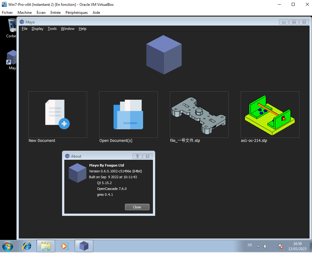The image size is (312, 253).
Task: Click the Built on Sep 9 2022 line
Action: click(x=113, y=177)
